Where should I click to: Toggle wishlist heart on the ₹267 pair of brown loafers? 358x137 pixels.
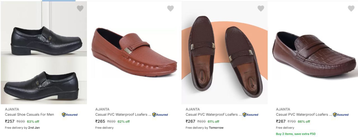(x=261, y=9)
